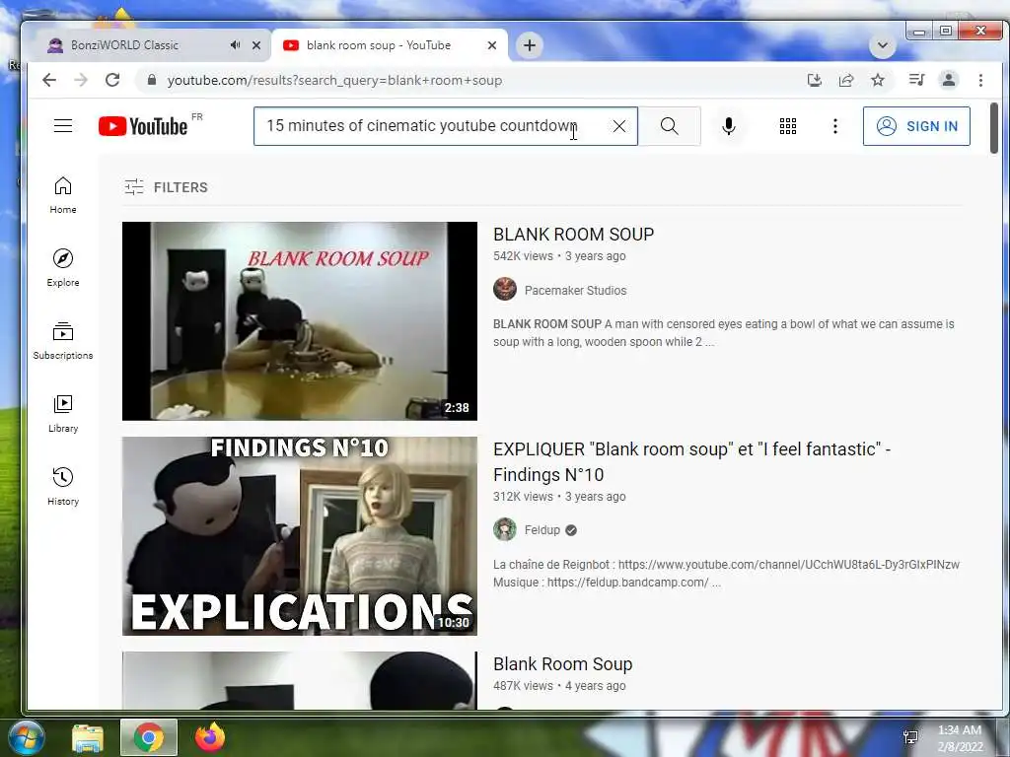Open the search FILTERS

[166, 187]
